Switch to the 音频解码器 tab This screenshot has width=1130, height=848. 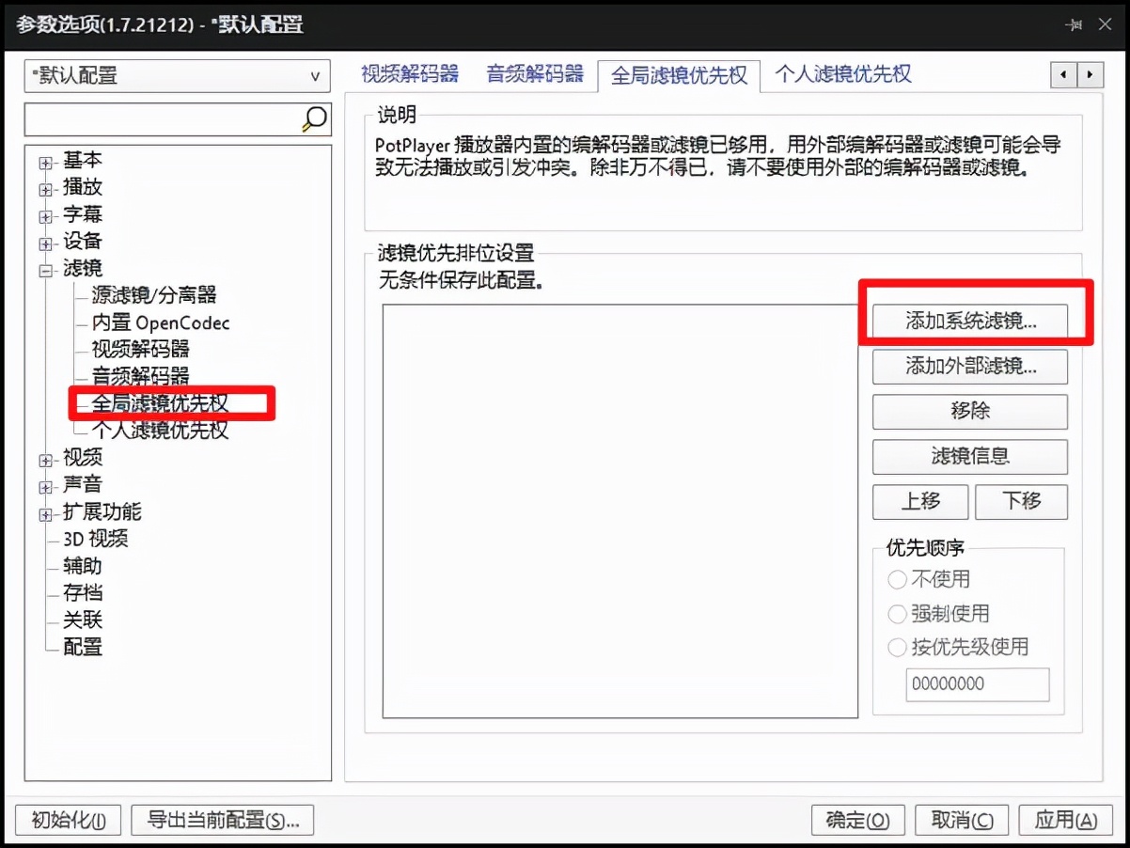pyautogui.click(x=535, y=74)
